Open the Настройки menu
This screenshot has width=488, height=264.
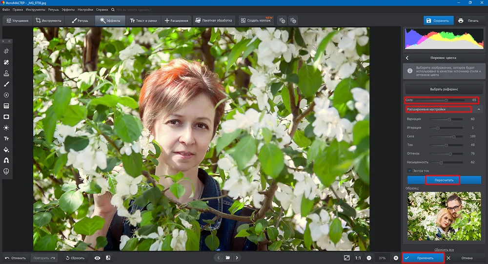85,10
